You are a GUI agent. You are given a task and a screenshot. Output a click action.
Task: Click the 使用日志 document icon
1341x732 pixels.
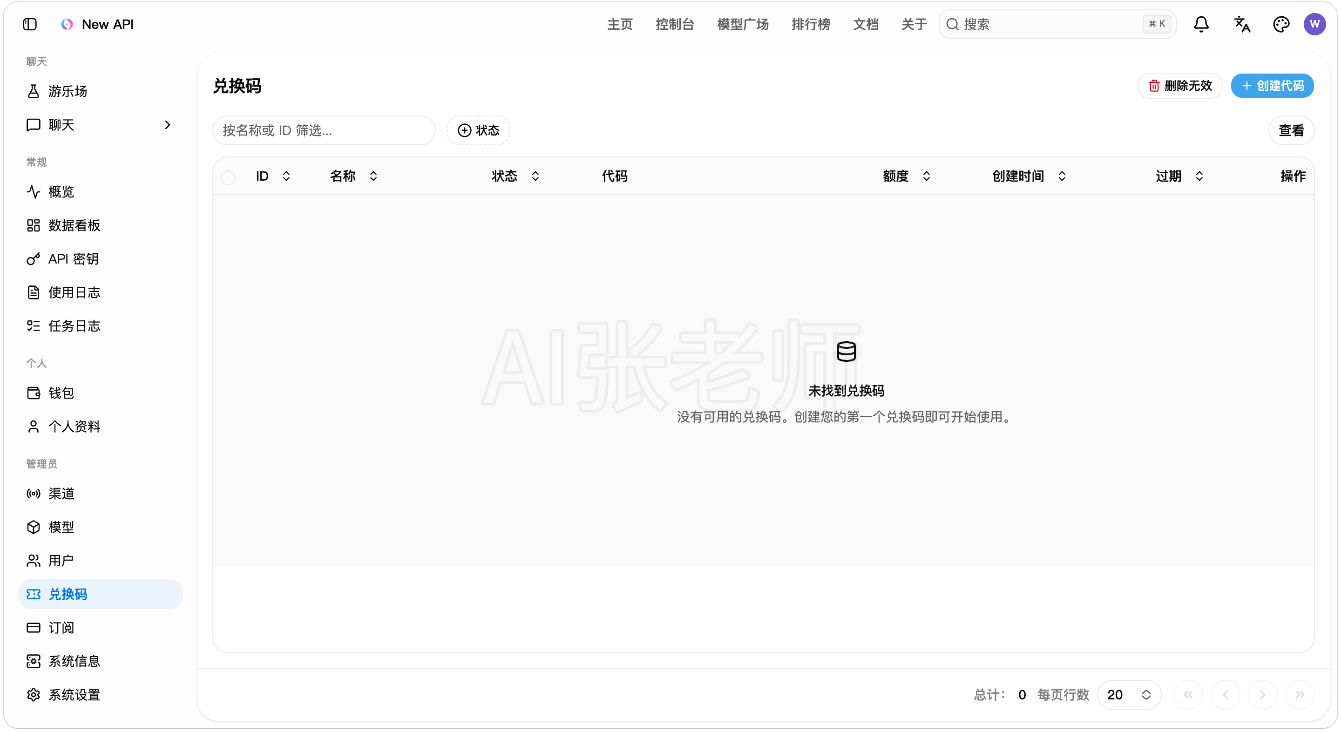point(34,292)
